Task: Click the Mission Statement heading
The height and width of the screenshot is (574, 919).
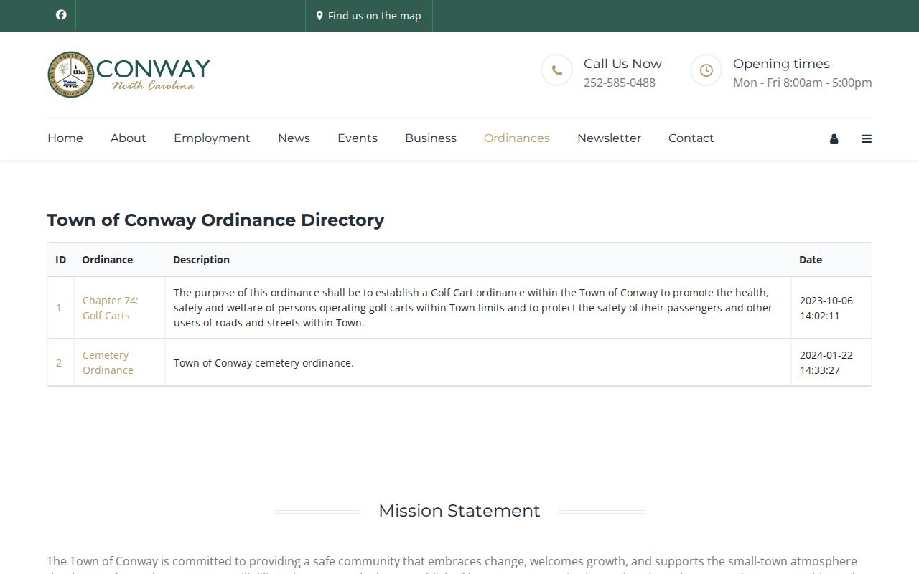Action: 459,511
